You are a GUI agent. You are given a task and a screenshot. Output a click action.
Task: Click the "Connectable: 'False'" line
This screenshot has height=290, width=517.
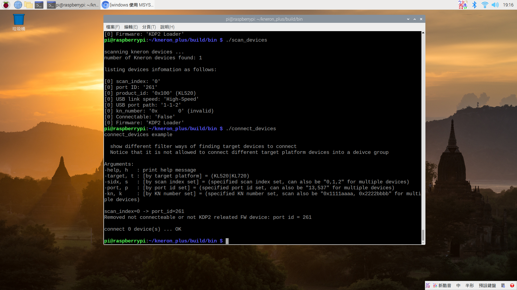(140, 117)
